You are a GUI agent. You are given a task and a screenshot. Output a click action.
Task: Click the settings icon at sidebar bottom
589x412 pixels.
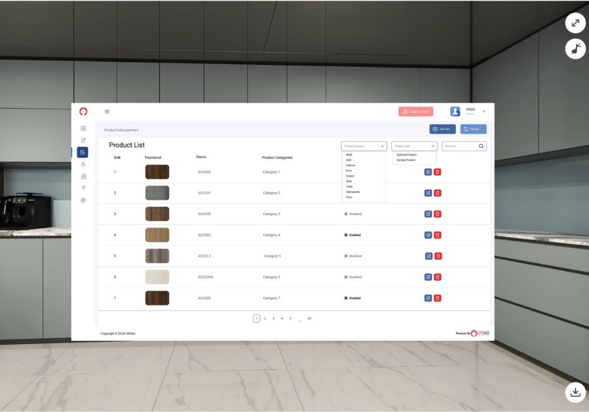(x=83, y=199)
